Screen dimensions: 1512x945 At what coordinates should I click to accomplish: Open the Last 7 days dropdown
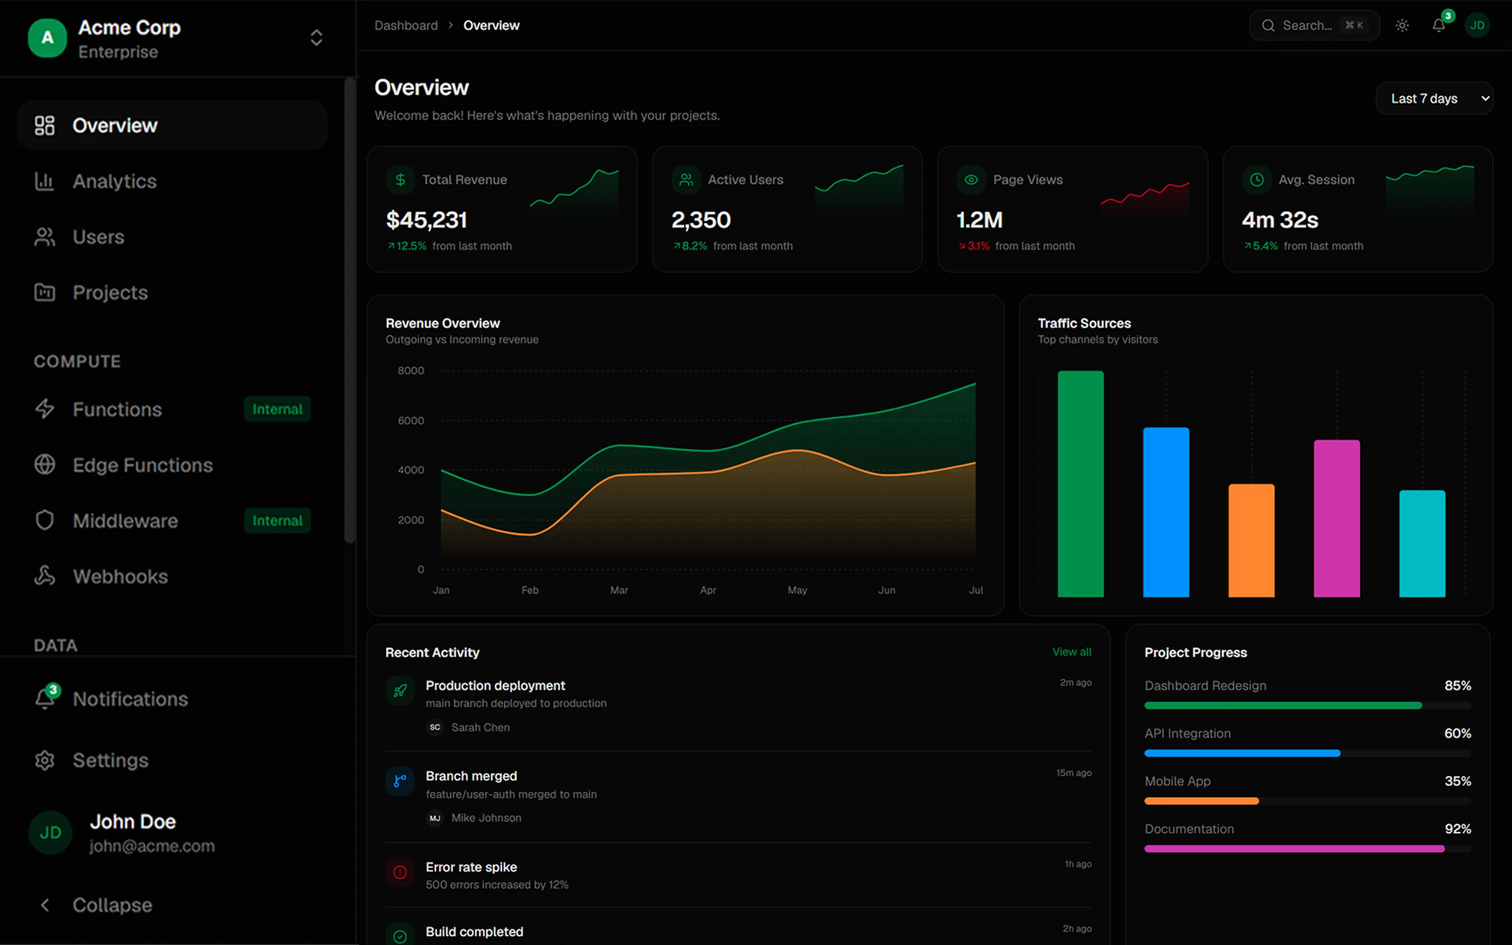click(x=1434, y=98)
